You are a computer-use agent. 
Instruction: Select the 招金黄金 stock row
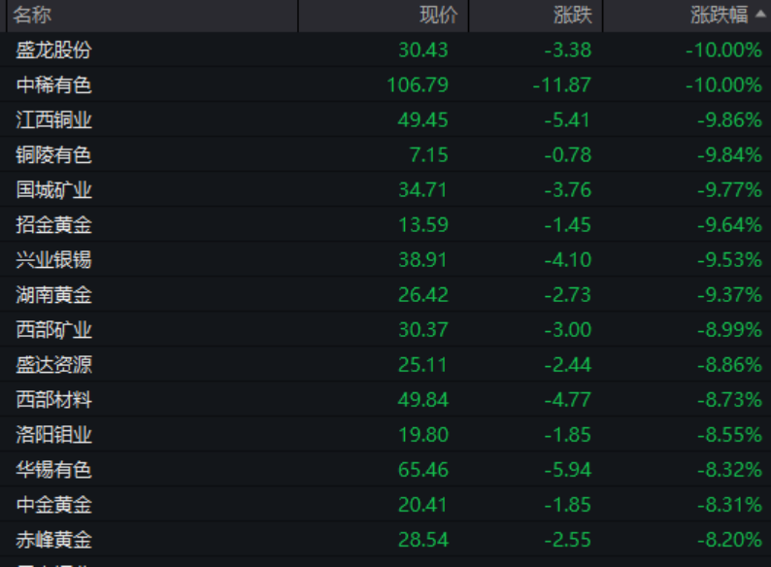[385, 224]
